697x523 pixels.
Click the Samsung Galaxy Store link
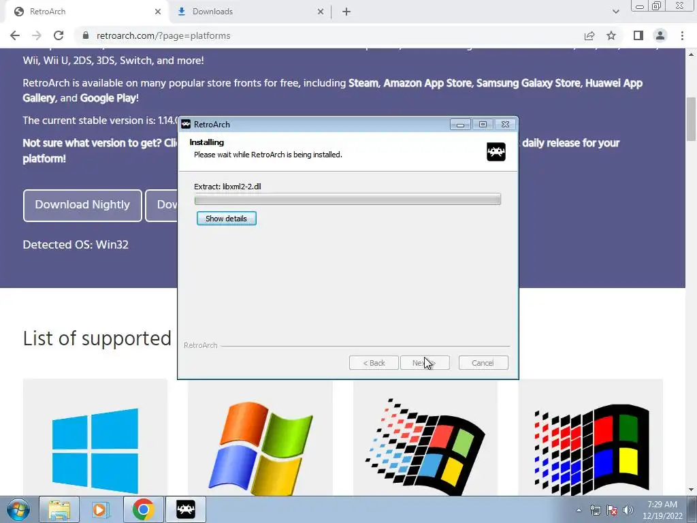pyautogui.click(x=528, y=83)
